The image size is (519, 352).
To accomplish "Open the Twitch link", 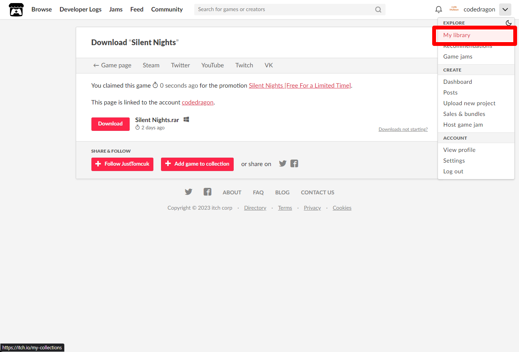I will (244, 65).
